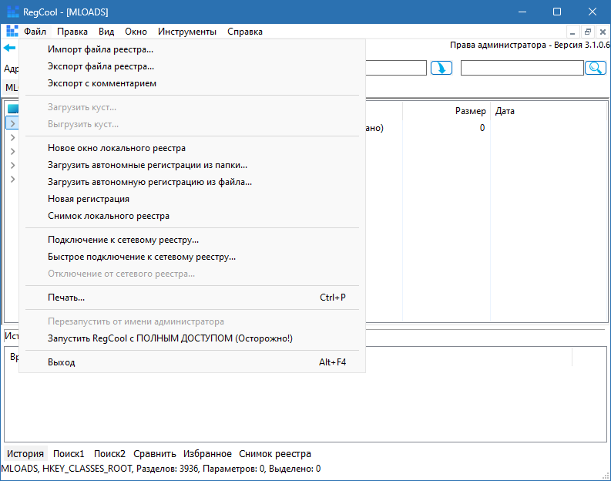611x481 pixels.
Task: Click disabled Выгрузить куст... entry
Action: pyautogui.click(x=192, y=124)
